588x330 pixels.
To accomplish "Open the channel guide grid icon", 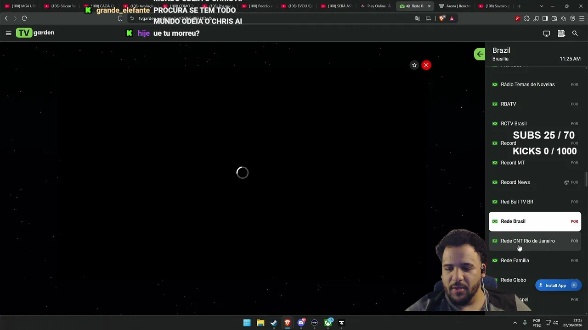I will pyautogui.click(x=561, y=33).
